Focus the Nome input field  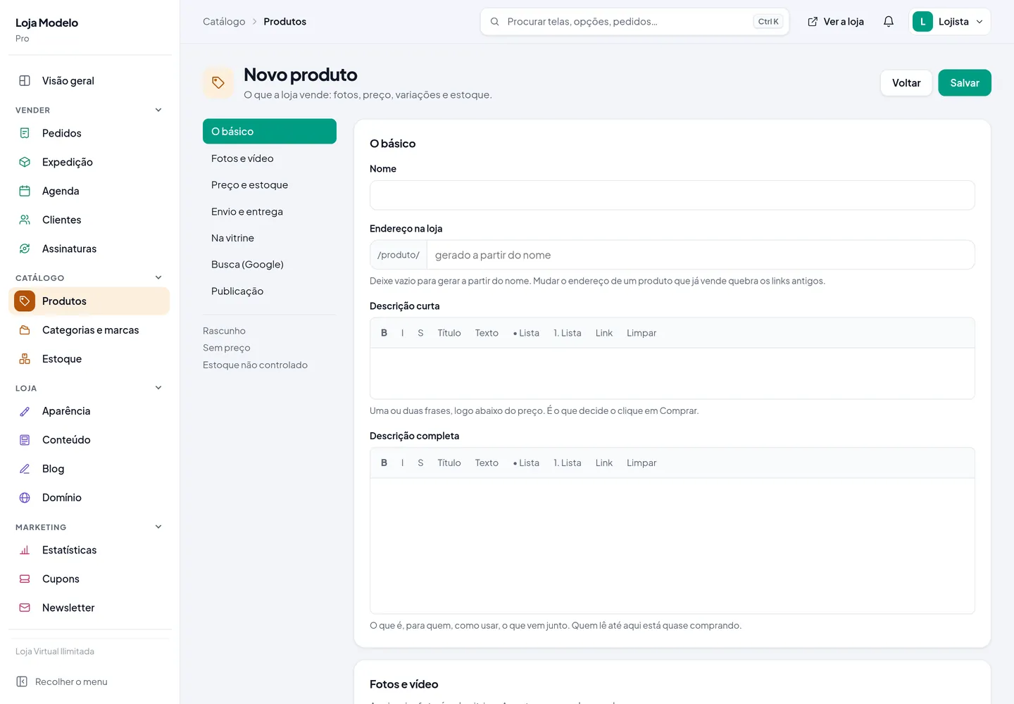pyautogui.click(x=672, y=195)
